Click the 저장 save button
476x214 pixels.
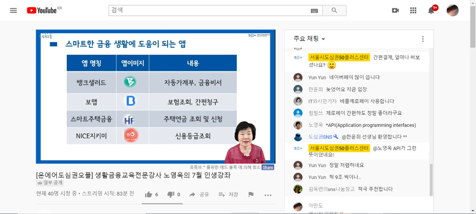(x=228, y=195)
